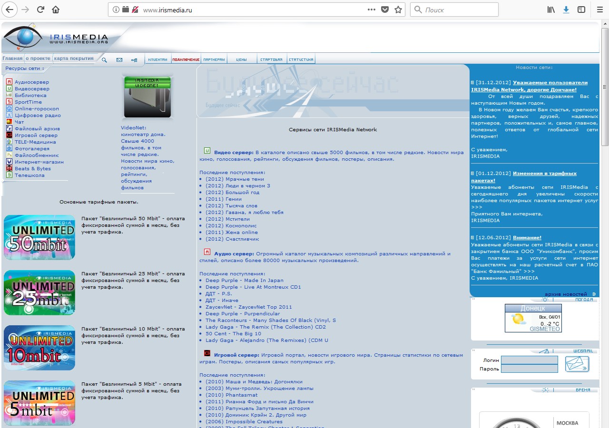
Task: Open the Firefox hamburger menu
Action: (599, 10)
